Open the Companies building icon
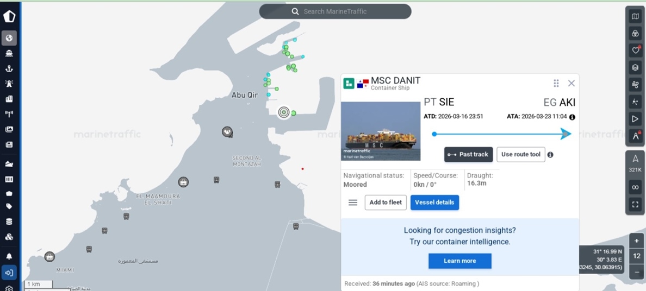The image size is (646, 291). tap(9, 99)
